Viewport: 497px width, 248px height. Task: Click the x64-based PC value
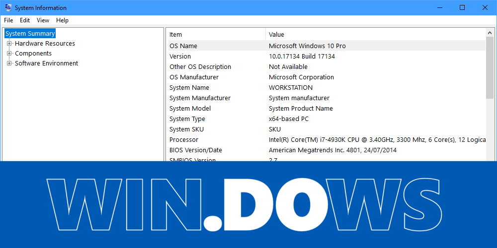288,119
